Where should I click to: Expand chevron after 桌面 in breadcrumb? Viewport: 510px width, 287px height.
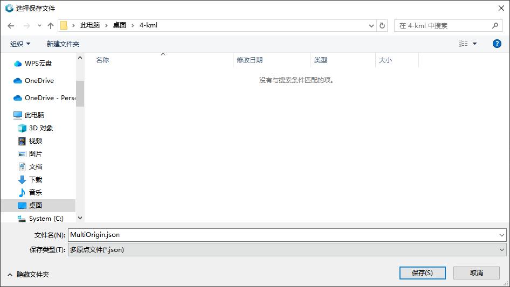click(133, 25)
